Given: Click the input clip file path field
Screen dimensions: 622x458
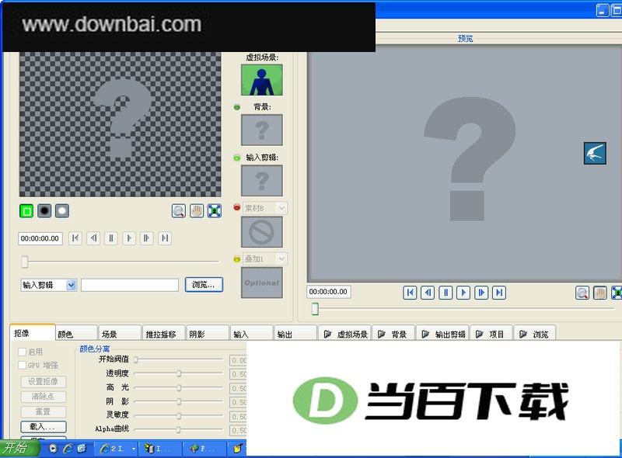Looking at the screenshot, I should (x=130, y=285).
